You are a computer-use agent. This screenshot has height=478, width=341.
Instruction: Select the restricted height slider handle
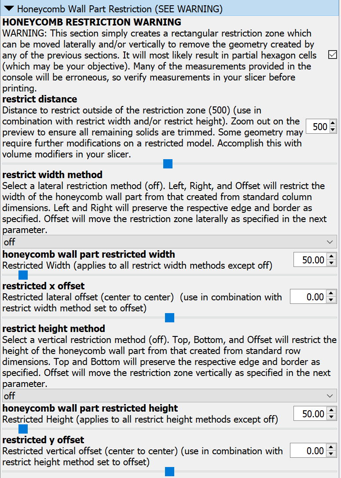(23, 429)
